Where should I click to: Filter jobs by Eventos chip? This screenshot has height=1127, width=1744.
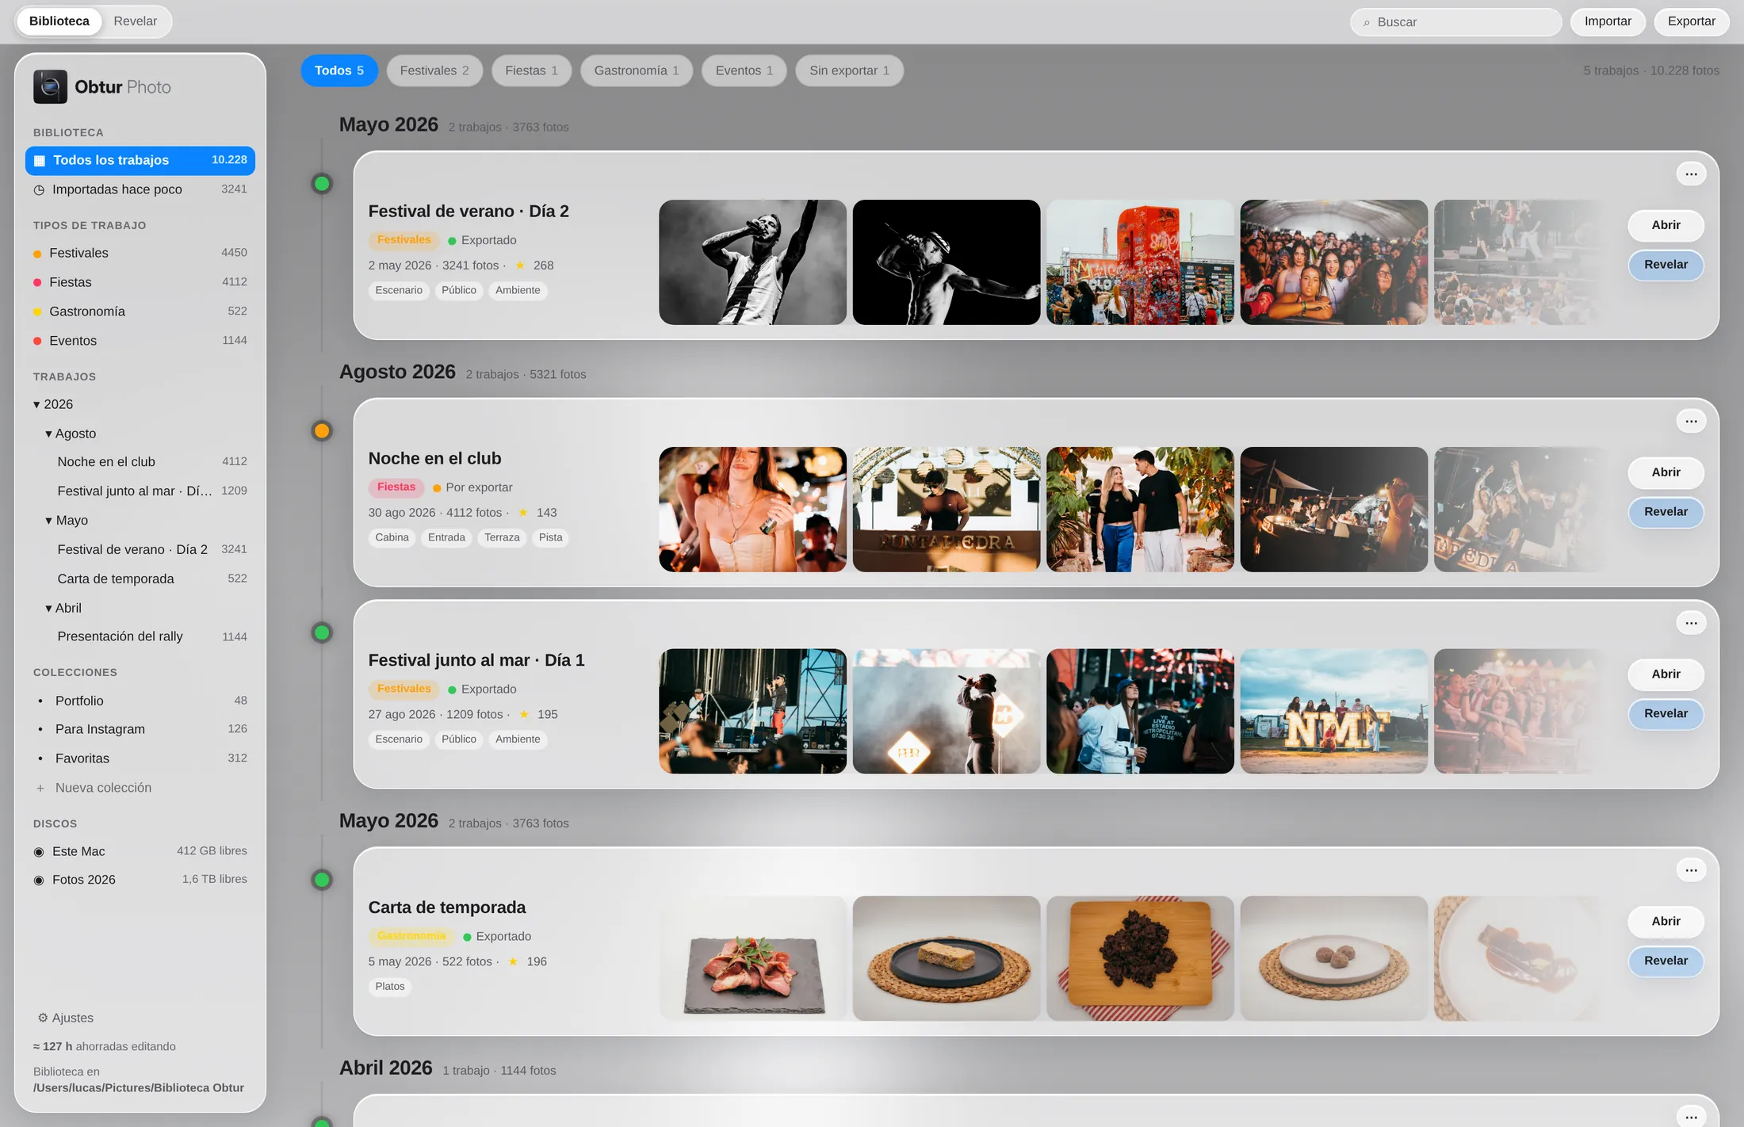point(744,71)
